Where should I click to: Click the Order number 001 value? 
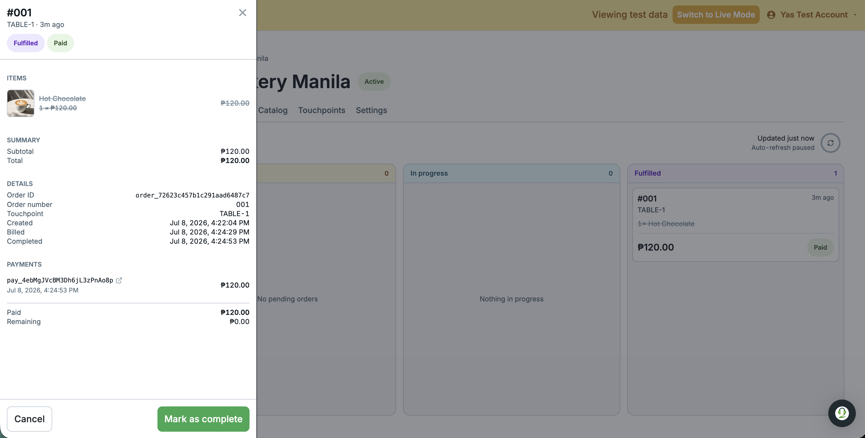pos(243,205)
